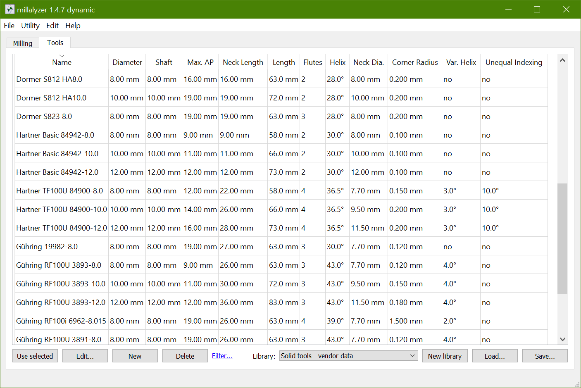The width and height of the screenshot is (581, 388).
Task: Click the Length column header
Action: click(x=284, y=62)
